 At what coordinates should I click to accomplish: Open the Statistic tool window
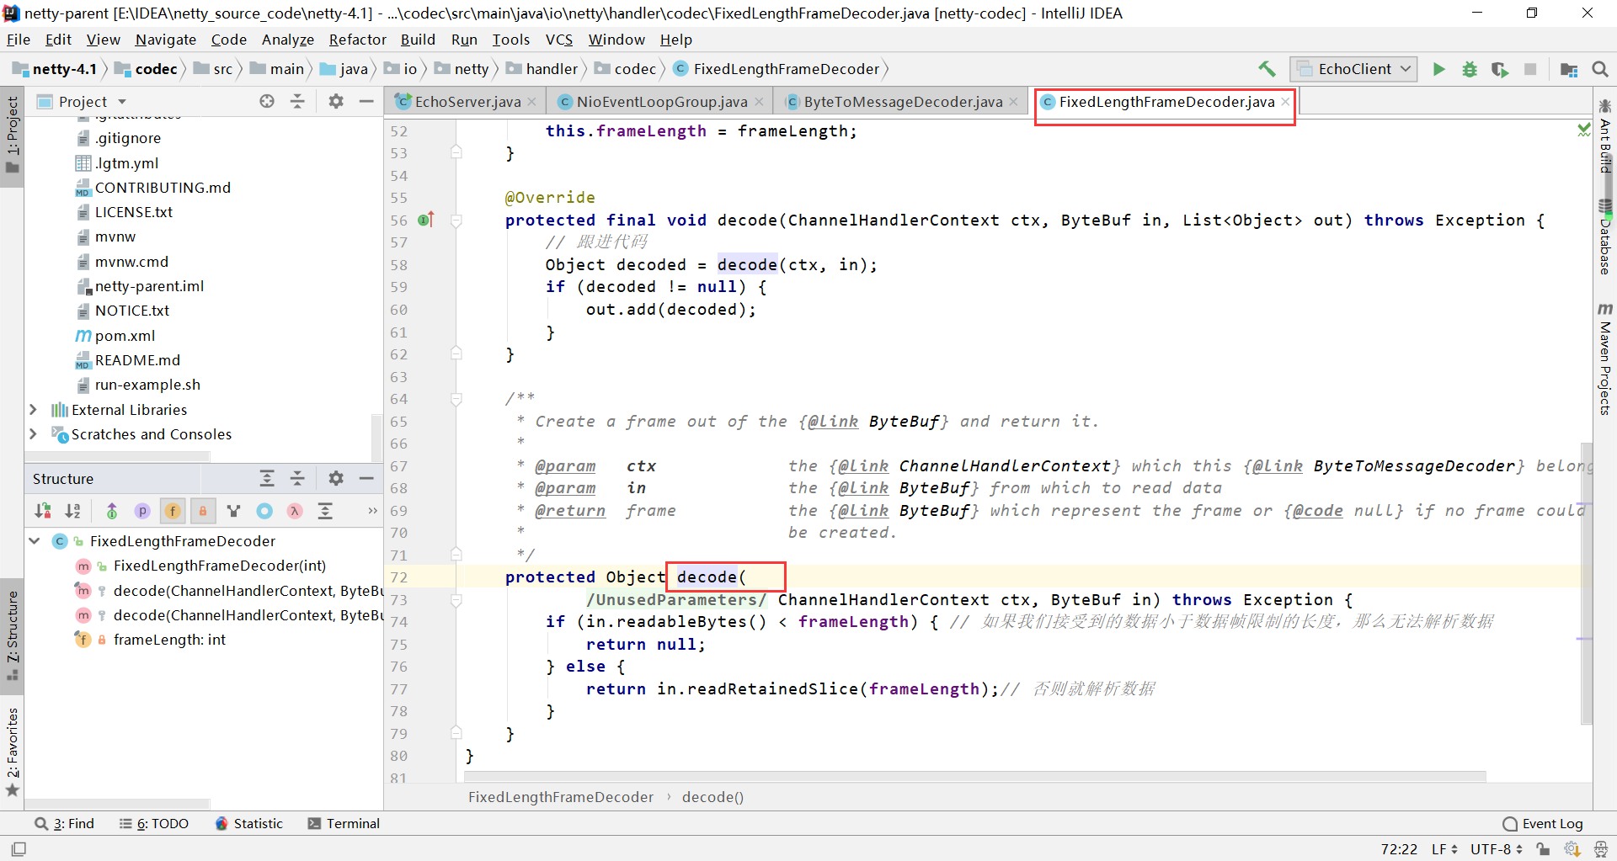[249, 824]
